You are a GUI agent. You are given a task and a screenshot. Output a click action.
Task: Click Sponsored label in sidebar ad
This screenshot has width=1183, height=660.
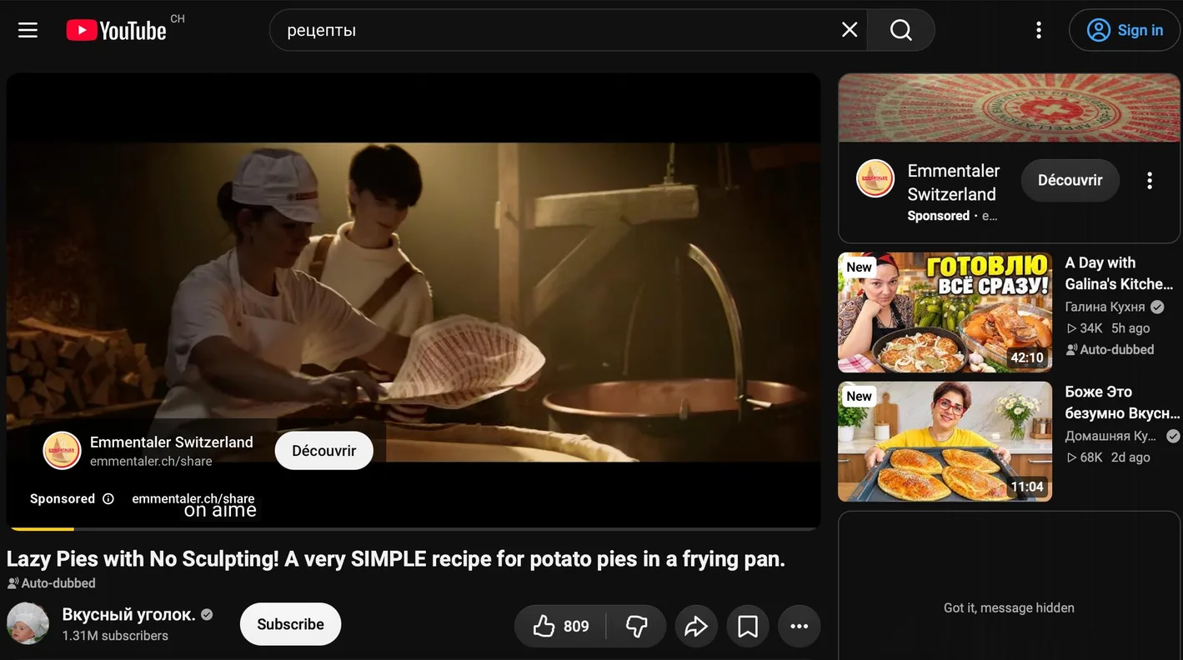939,216
